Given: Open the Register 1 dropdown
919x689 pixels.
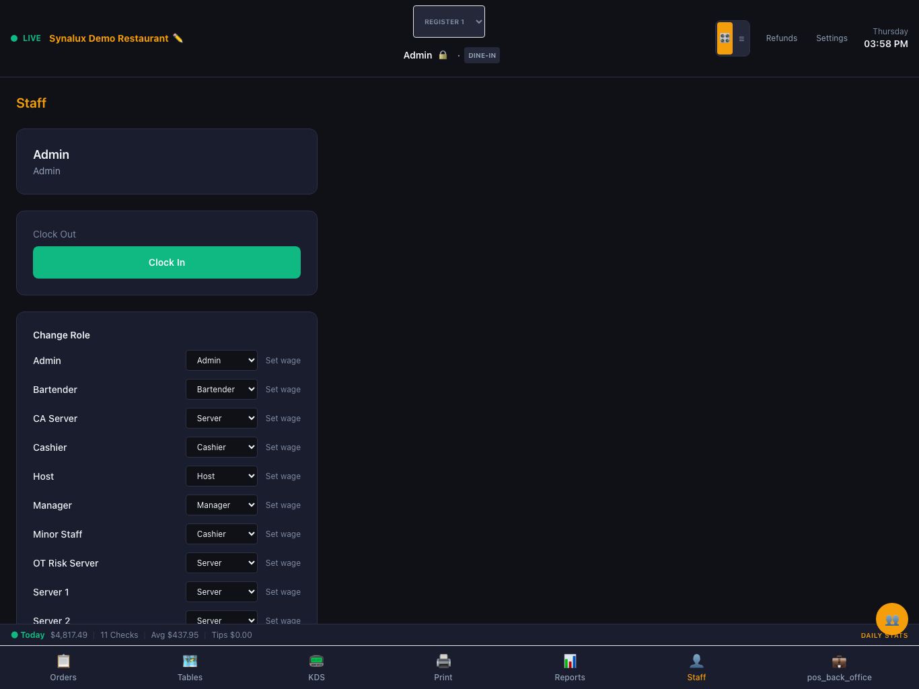Looking at the screenshot, I should (x=449, y=22).
